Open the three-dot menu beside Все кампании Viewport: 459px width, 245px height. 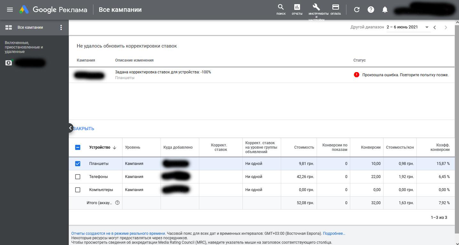tap(61, 27)
